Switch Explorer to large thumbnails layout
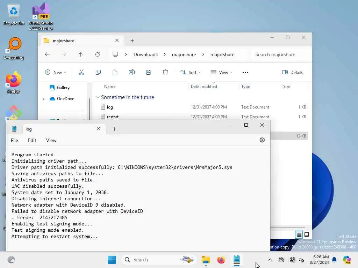Viewport: 358px width, 268px height. point(307,234)
